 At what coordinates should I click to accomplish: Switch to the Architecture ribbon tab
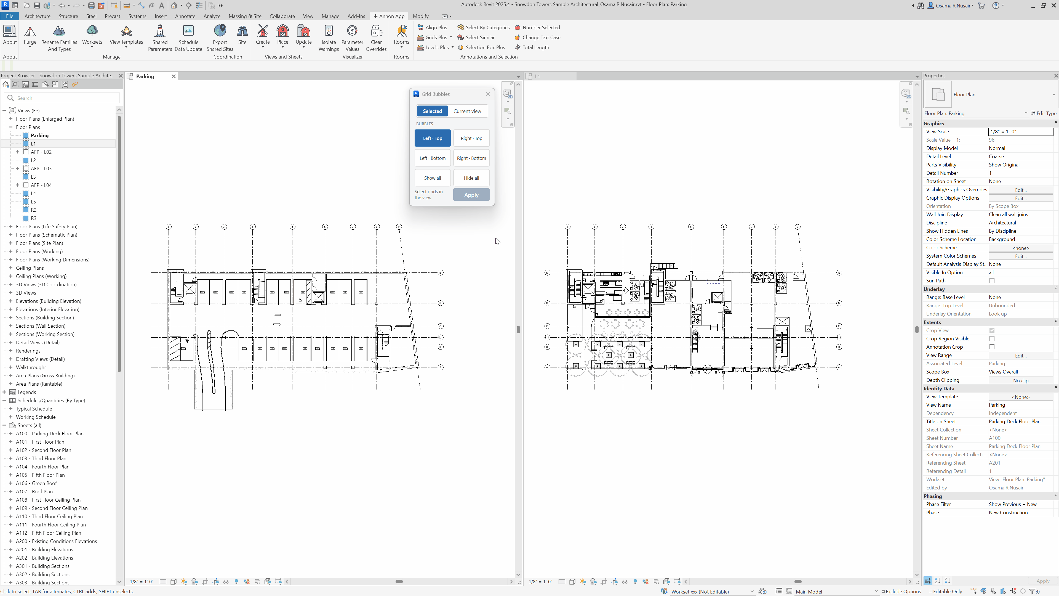pyautogui.click(x=38, y=16)
